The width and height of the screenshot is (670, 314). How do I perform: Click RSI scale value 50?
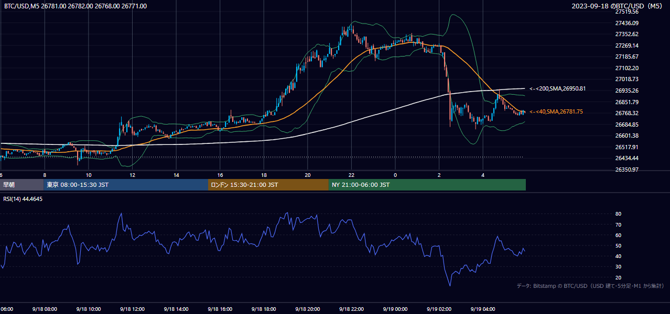[618, 245]
